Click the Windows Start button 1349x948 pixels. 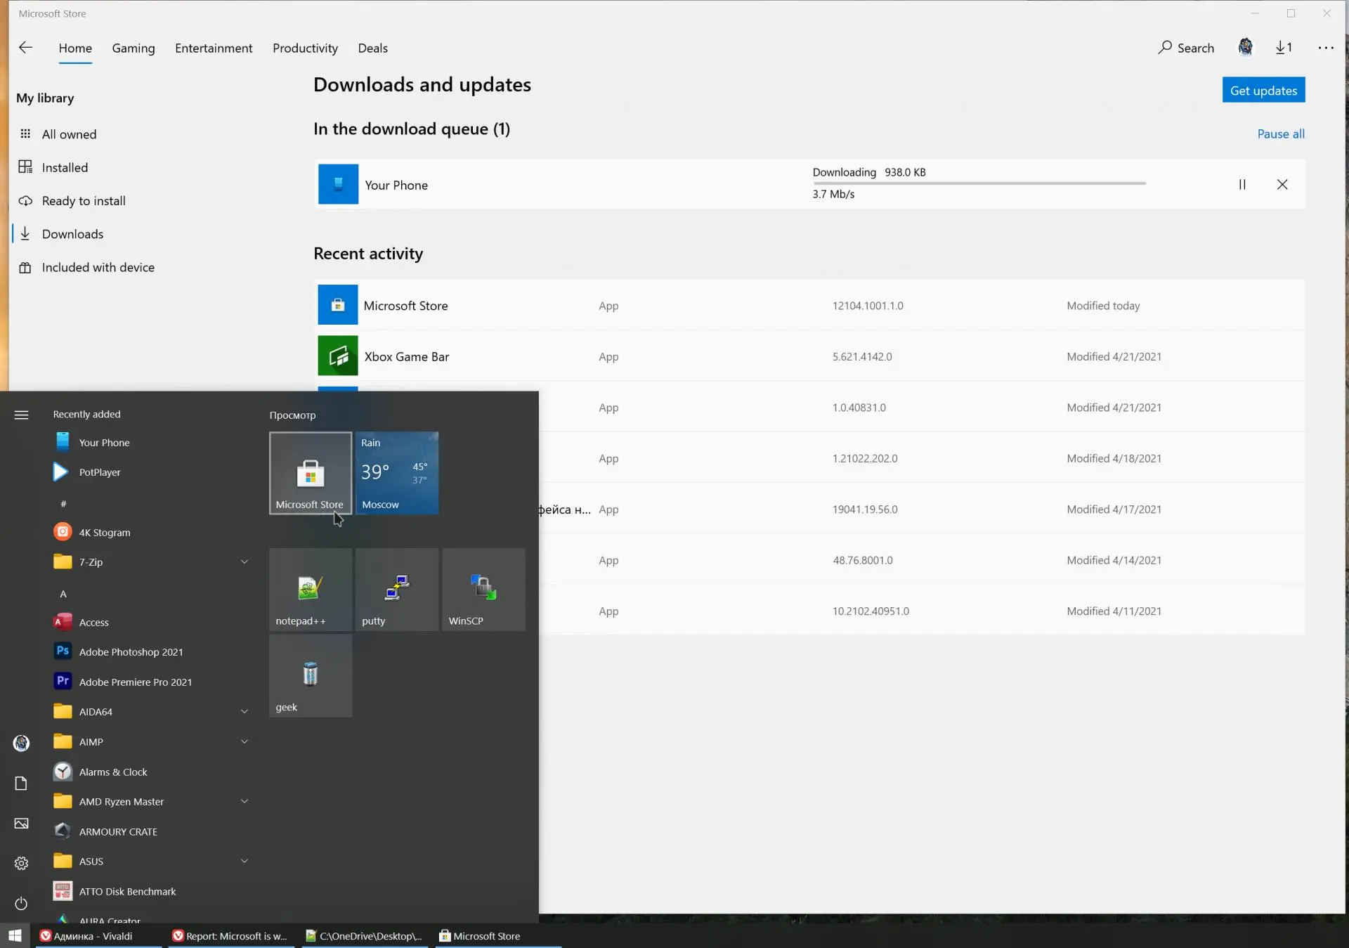pos(15,935)
